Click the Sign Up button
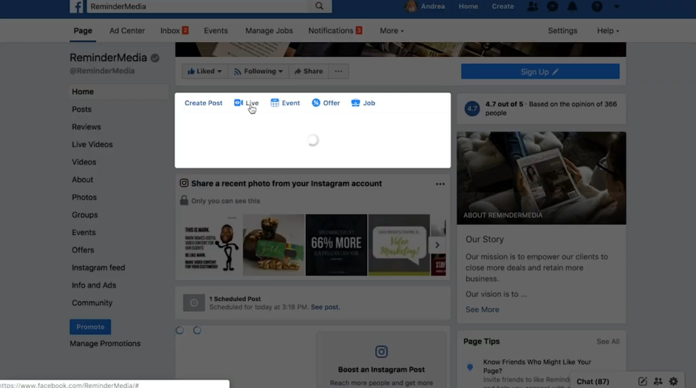The image size is (696, 388). point(540,71)
